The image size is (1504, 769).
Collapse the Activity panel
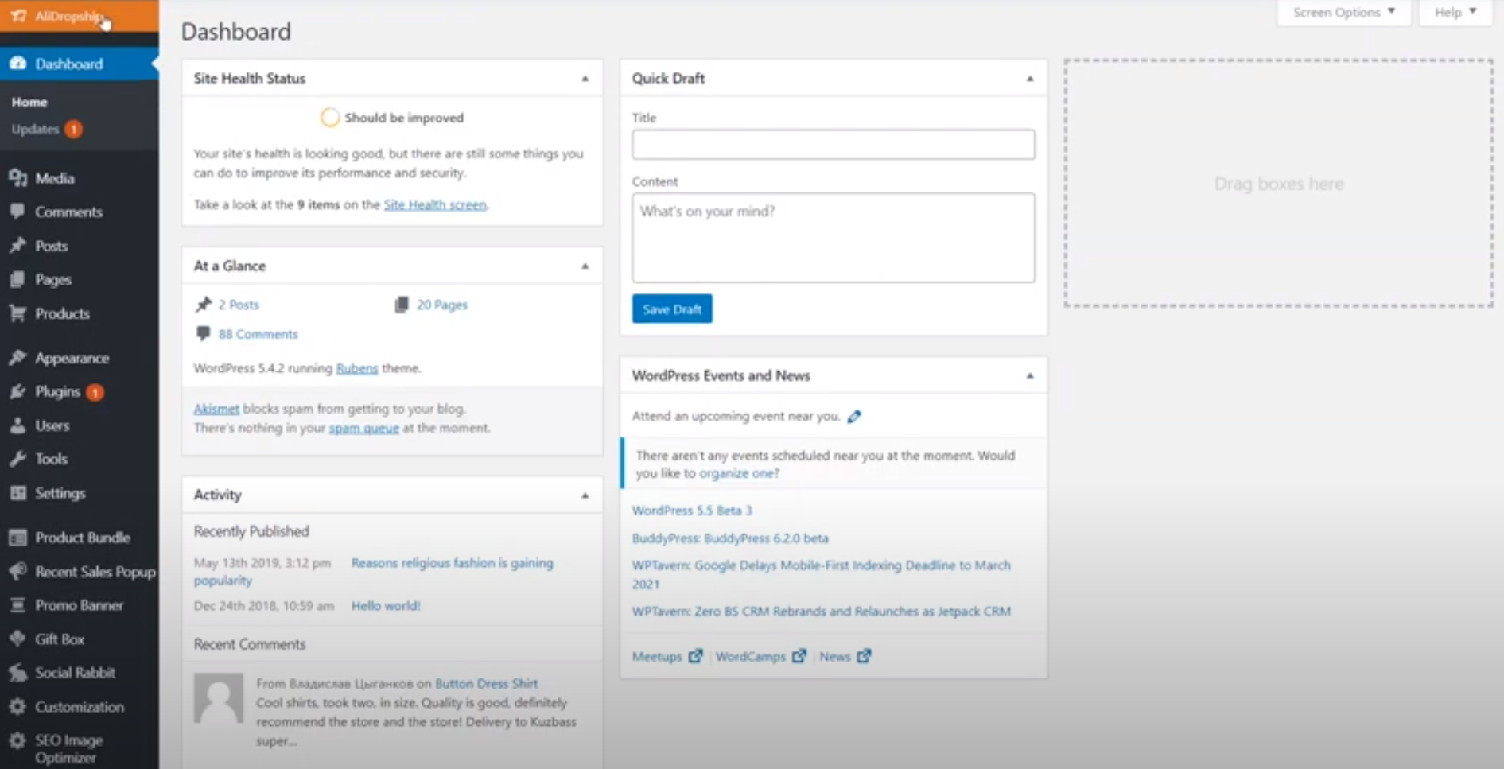pos(585,495)
